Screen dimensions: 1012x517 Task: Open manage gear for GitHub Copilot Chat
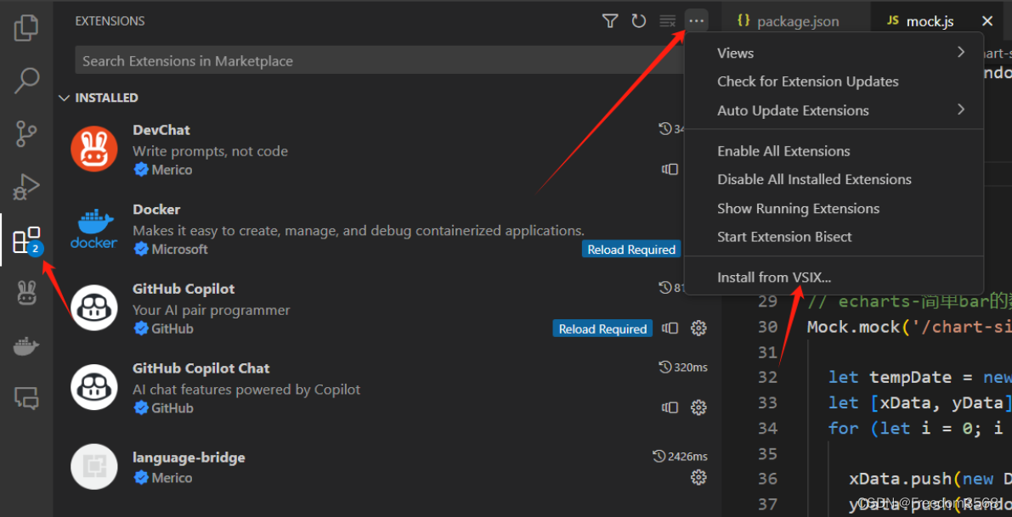(x=698, y=407)
